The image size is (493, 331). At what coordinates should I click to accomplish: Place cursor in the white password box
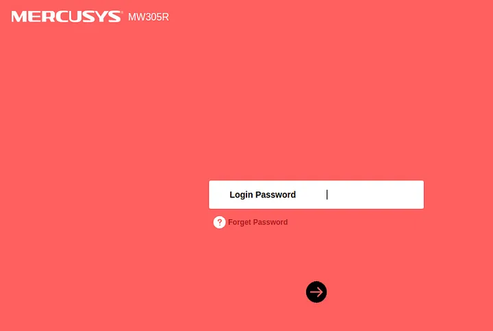click(x=372, y=195)
